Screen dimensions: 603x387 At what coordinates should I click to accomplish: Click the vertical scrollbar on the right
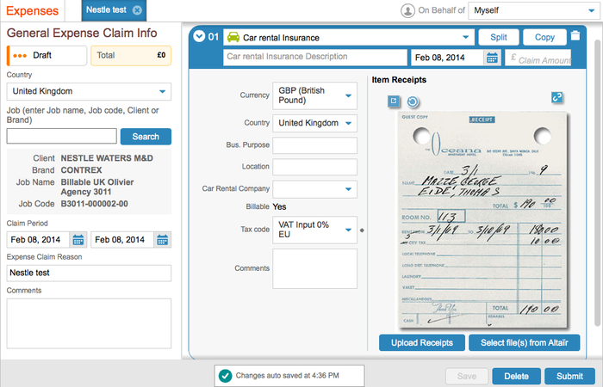point(598,184)
